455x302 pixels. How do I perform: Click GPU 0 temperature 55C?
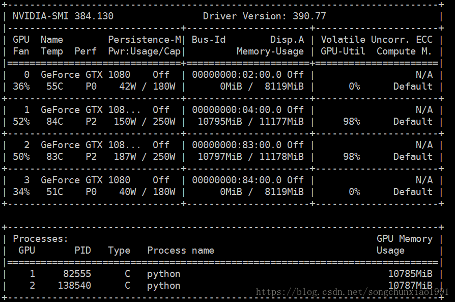click(54, 87)
